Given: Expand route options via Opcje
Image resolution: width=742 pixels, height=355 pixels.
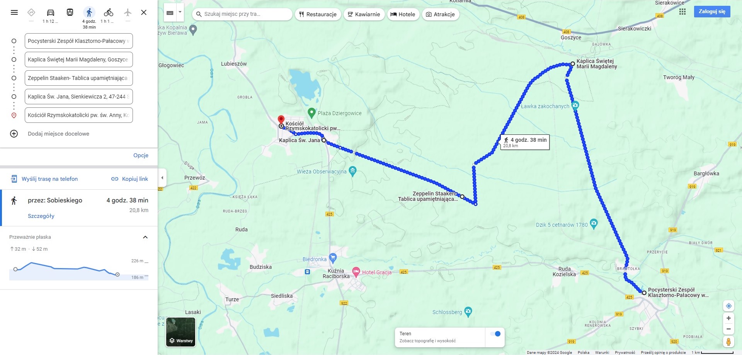Looking at the screenshot, I should click(x=141, y=155).
